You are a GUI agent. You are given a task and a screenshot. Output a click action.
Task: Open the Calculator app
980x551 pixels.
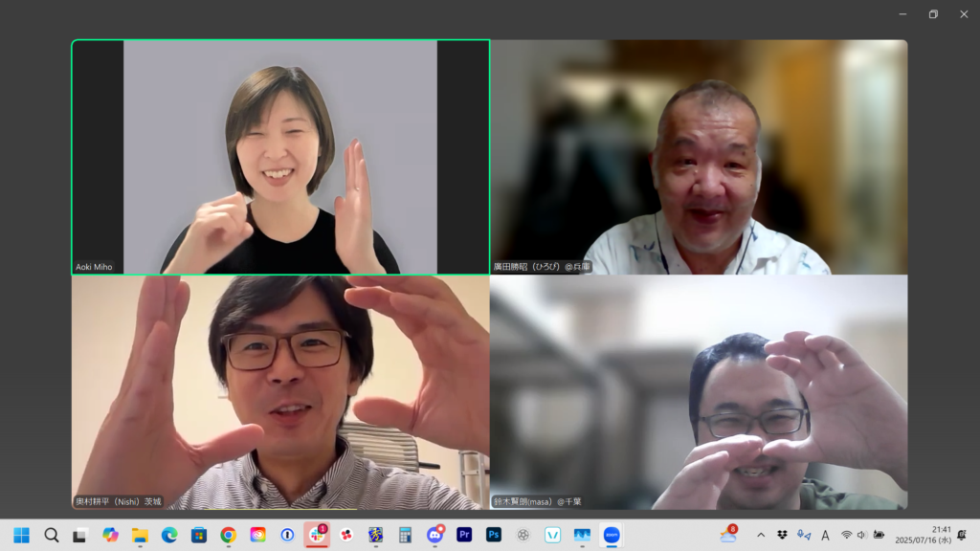coord(405,535)
